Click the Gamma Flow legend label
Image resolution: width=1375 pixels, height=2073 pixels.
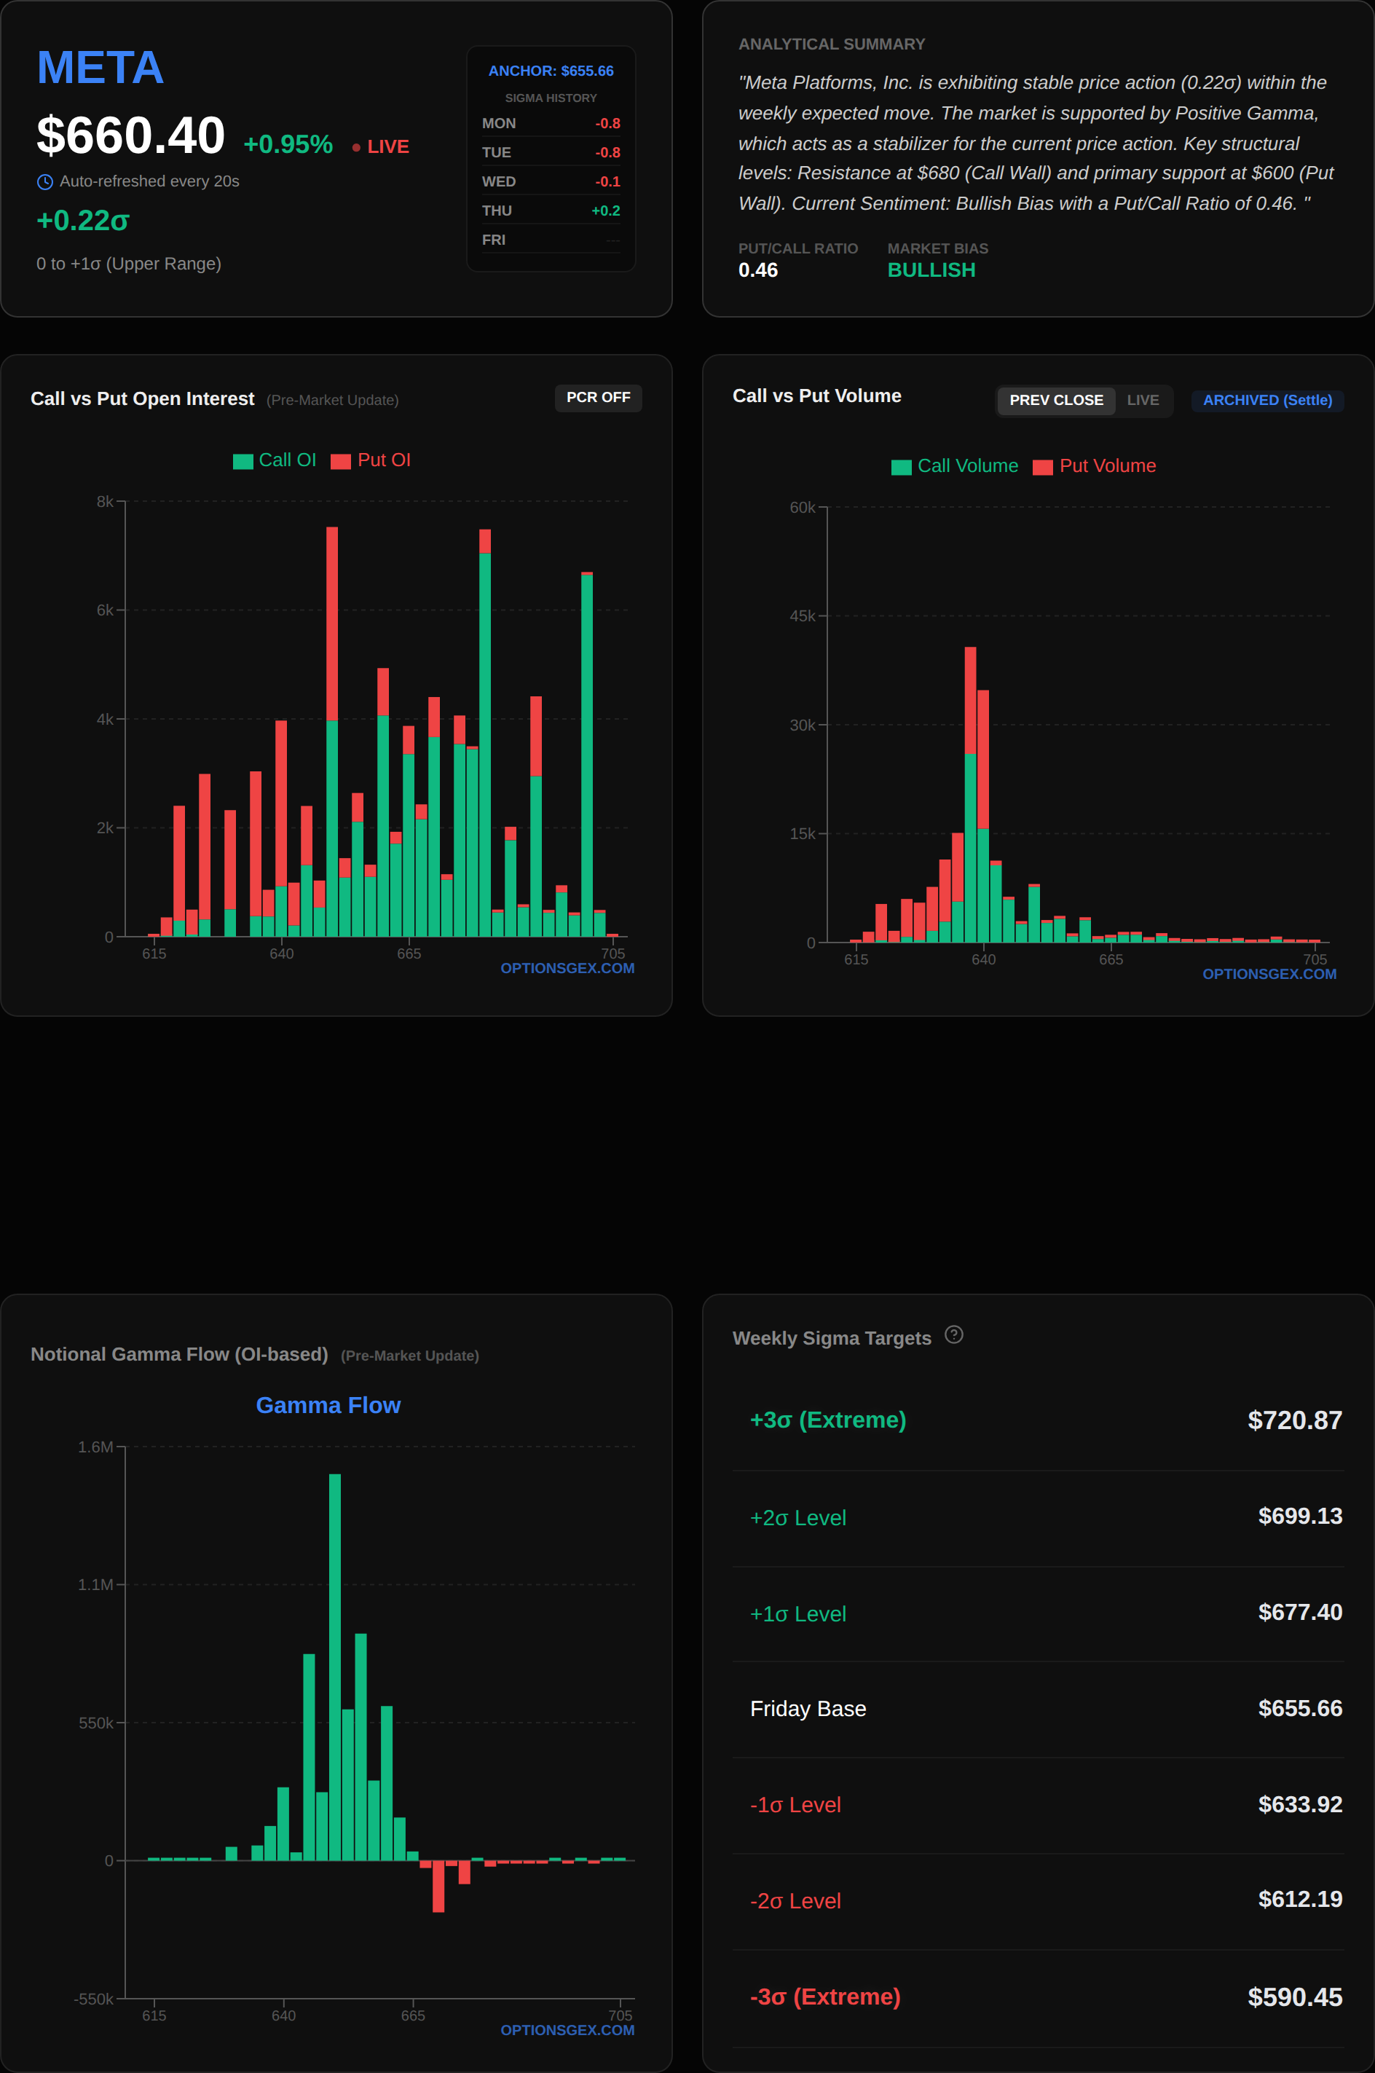click(x=328, y=1405)
